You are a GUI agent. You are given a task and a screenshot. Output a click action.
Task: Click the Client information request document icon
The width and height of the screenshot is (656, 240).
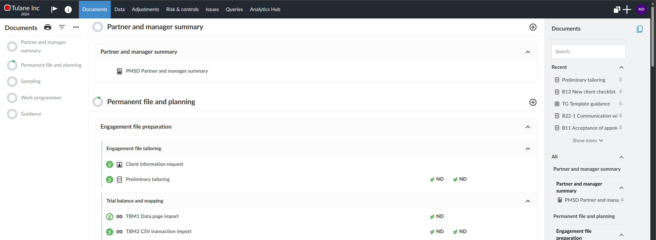[120, 165]
